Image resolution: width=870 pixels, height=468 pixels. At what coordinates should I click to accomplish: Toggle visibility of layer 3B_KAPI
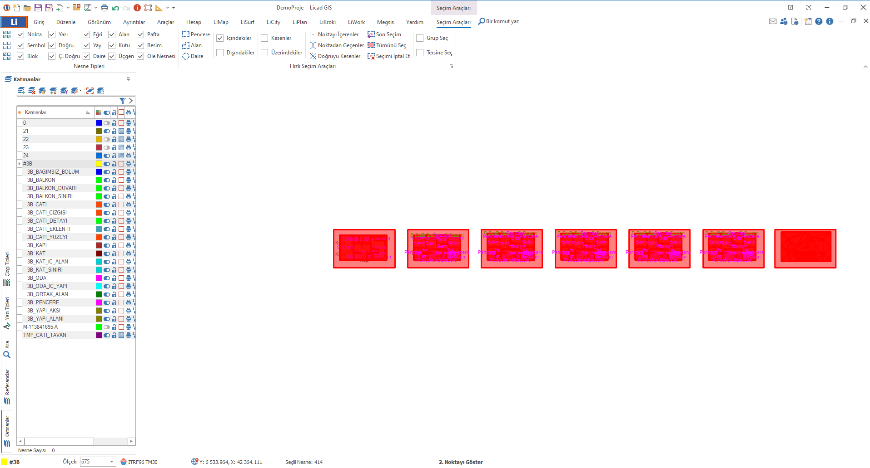107,245
